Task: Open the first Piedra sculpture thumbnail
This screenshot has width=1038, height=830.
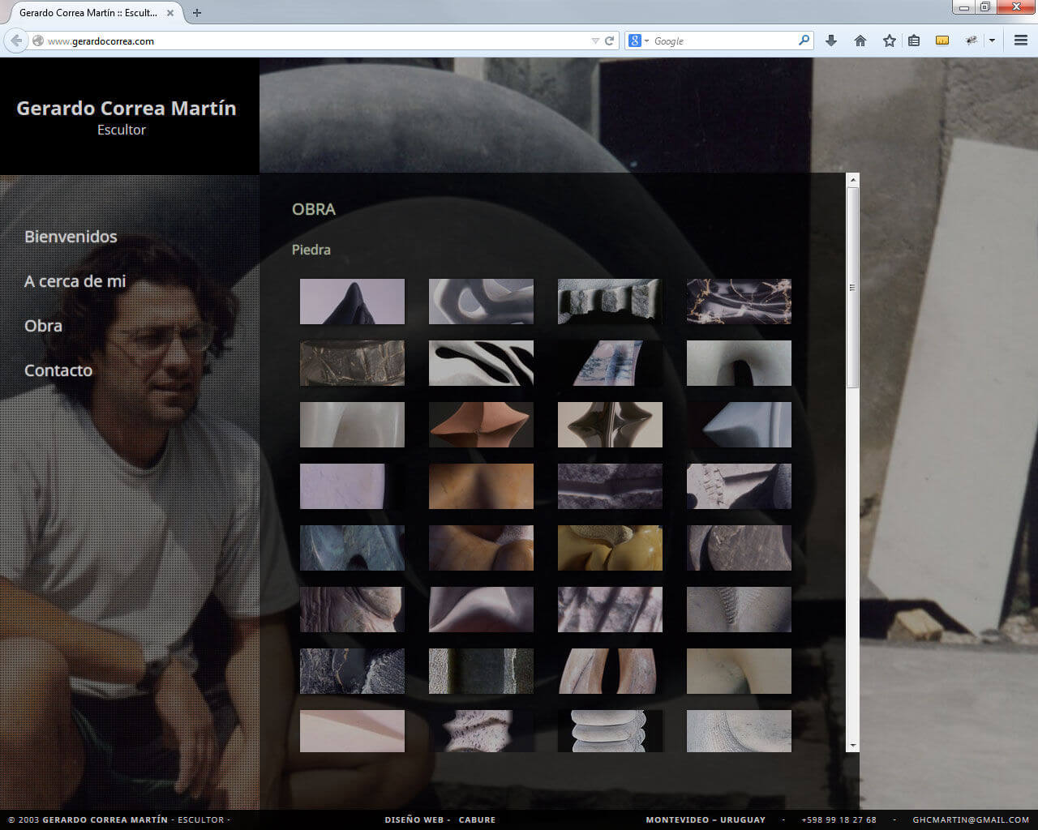Action: coord(352,302)
